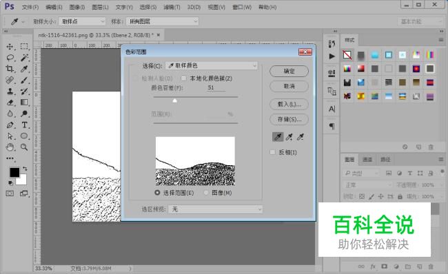This screenshot has height=274, width=448.
Task: Open the 窗口 menu
Action: point(242,7)
